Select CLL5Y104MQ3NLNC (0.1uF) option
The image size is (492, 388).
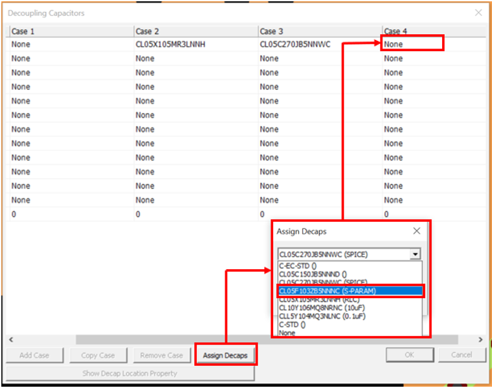[x=323, y=316]
